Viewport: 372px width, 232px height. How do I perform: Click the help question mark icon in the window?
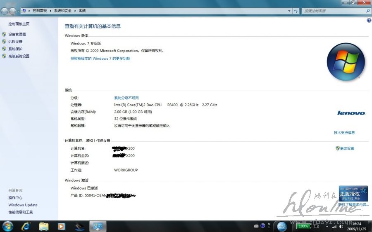369,20
